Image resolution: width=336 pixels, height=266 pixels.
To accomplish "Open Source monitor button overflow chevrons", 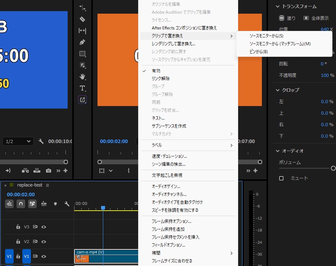I will tap(58, 171).
